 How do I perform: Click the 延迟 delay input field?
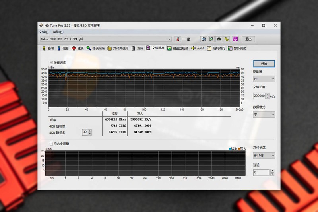point(261,173)
